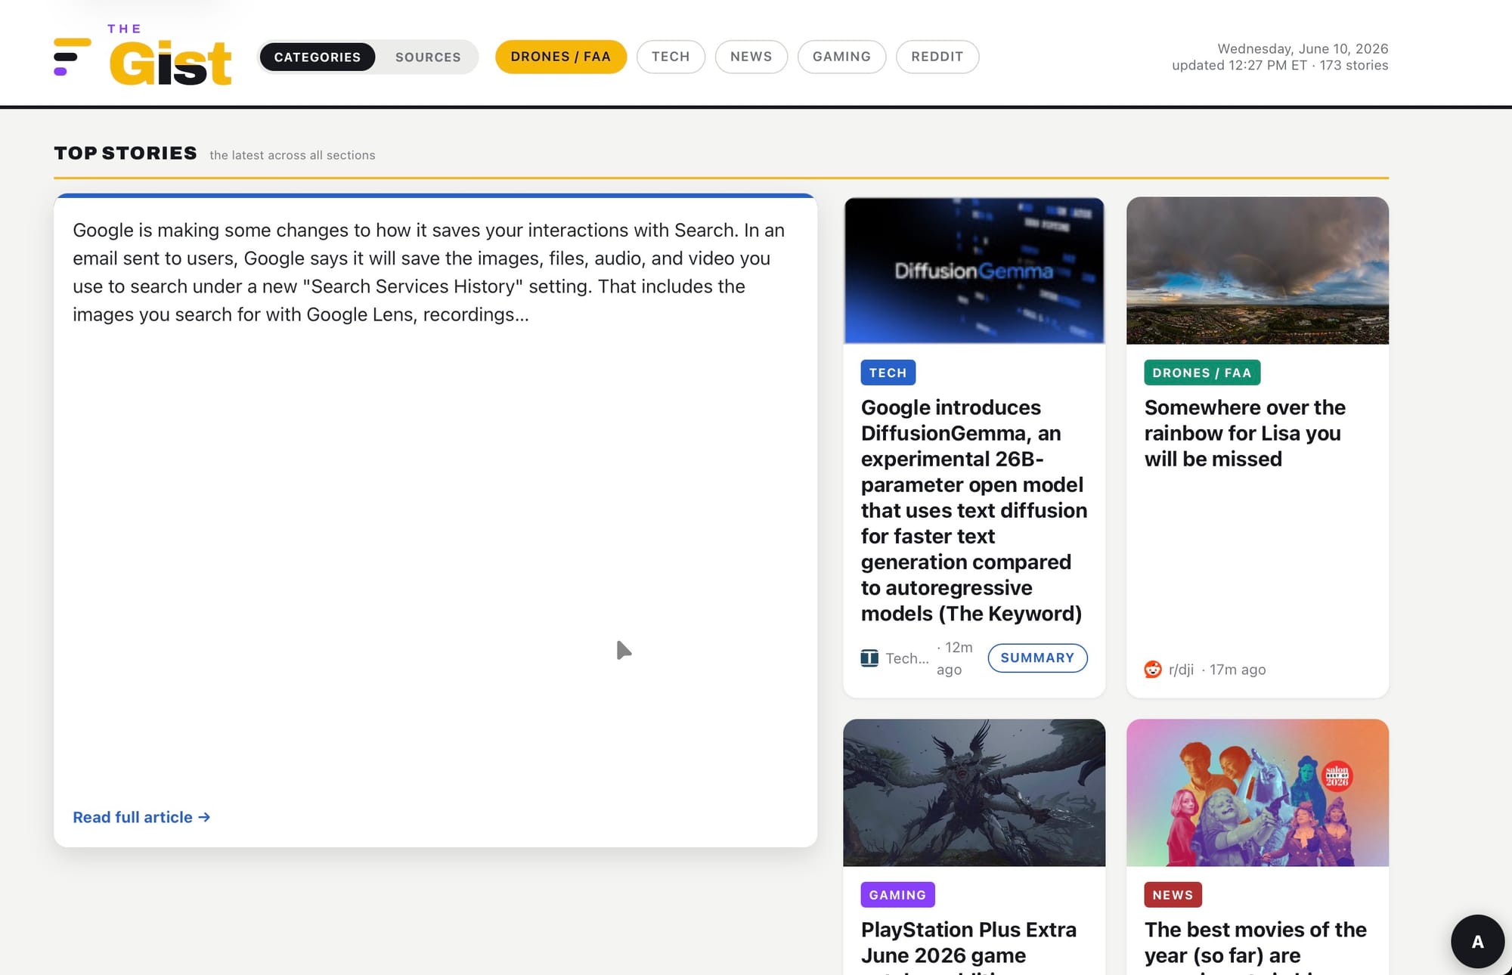Open the PlayStation game creature thumbnail

(x=974, y=792)
